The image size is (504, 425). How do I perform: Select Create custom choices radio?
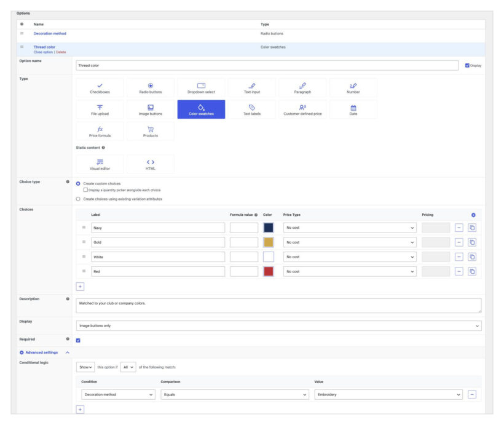tap(78, 184)
